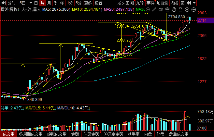The height and width of the screenshot is (137, 214).
Task: Open the dropdown arrow next to 5日
Action: point(31,3)
